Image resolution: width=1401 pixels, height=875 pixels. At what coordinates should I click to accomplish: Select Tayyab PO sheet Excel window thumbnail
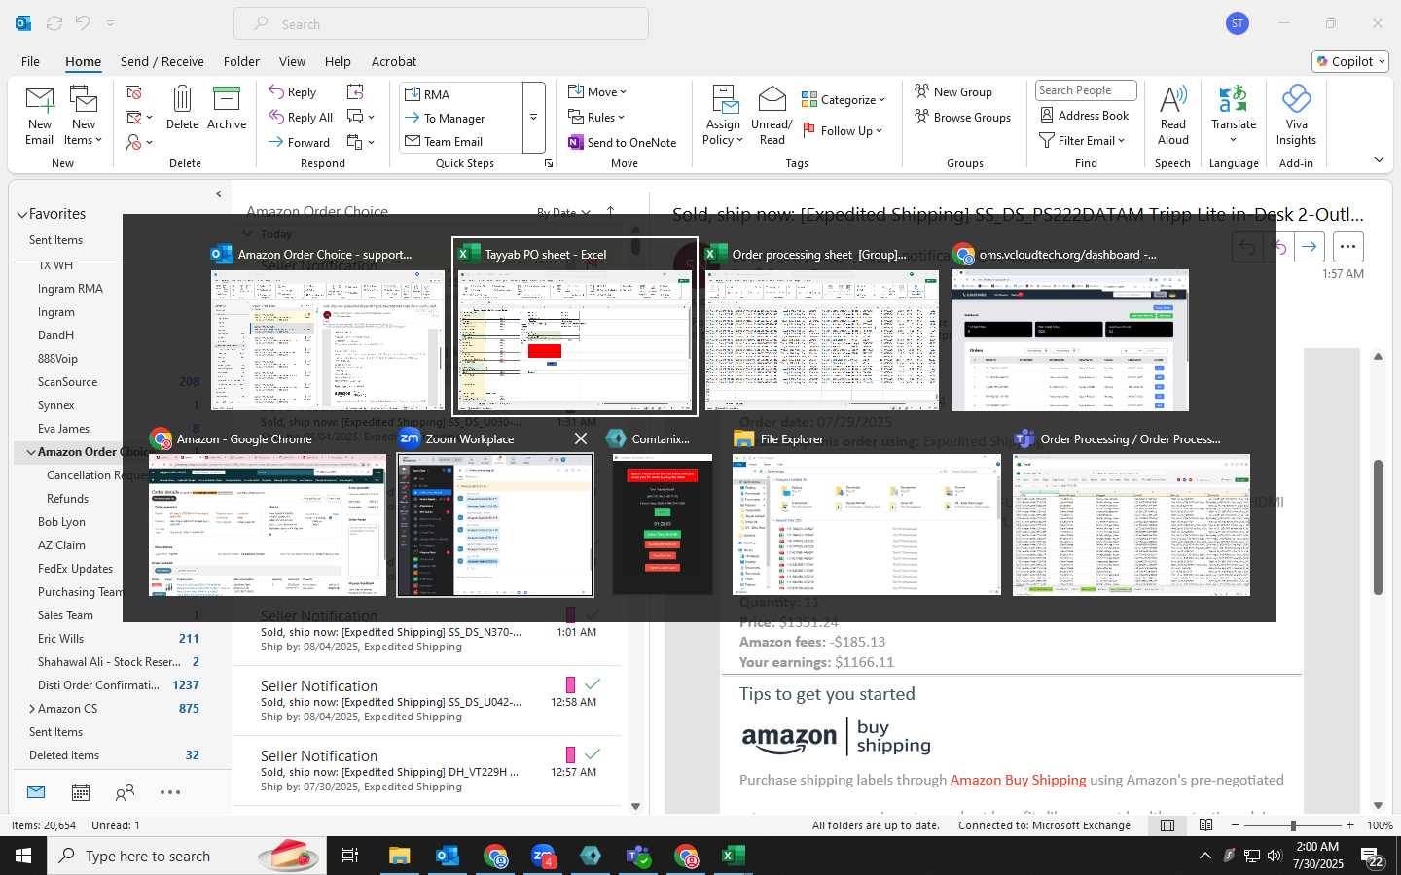575,327
